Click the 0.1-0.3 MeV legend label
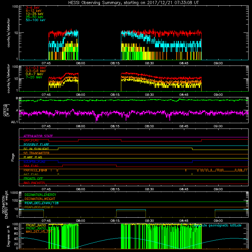 click(x=36, y=68)
